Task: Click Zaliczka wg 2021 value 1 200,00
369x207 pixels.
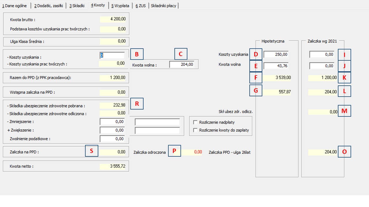Action: [323, 78]
